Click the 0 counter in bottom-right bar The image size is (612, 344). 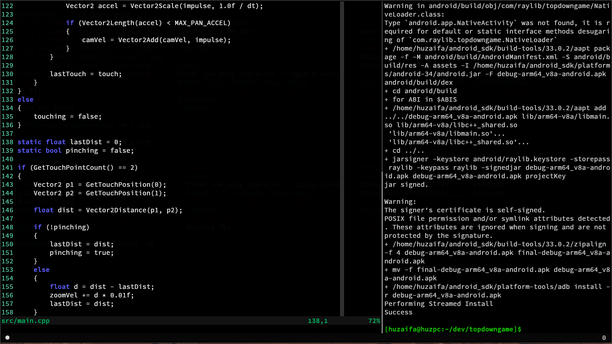603,338
